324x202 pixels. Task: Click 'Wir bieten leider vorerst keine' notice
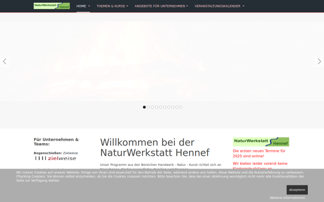tap(260, 163)
